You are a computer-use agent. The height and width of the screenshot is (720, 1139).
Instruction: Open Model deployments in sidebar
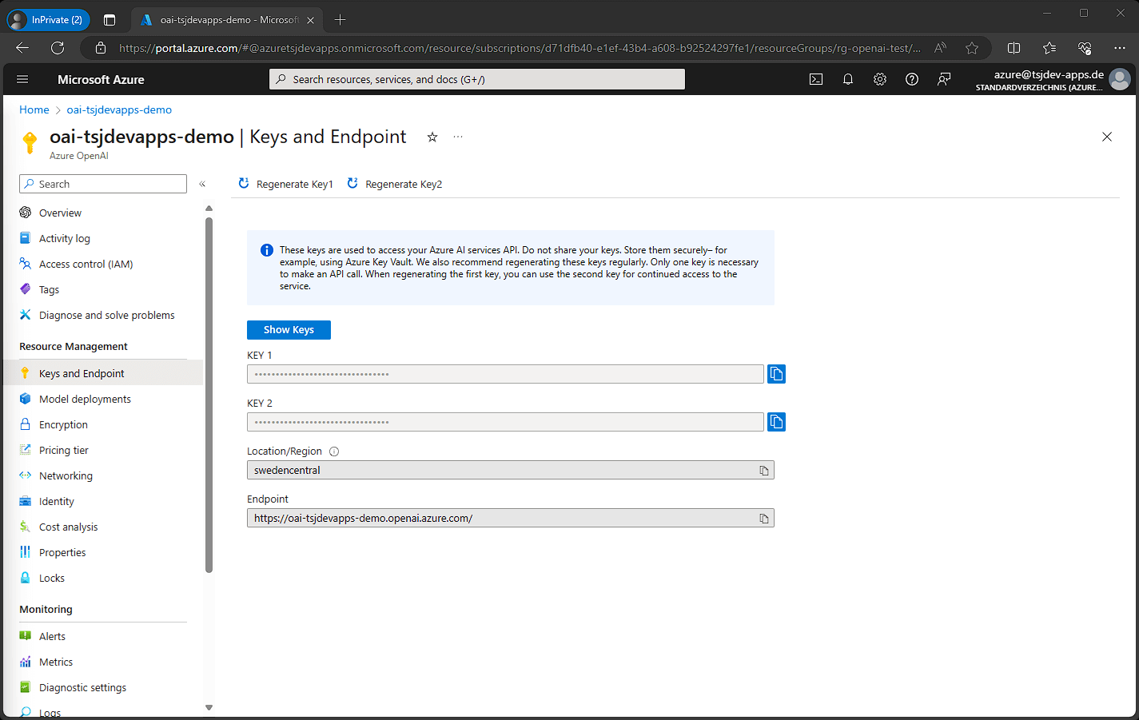(x=85, y=399)
